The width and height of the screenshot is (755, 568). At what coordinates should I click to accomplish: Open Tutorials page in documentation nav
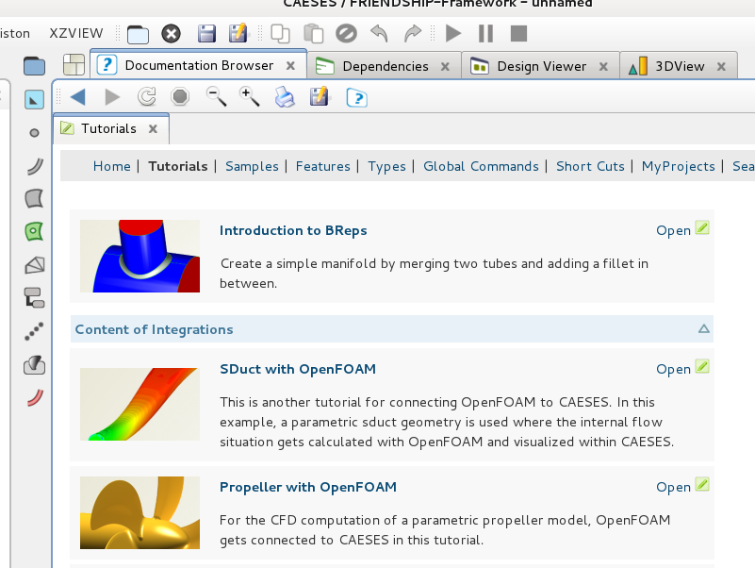(178, 166)
